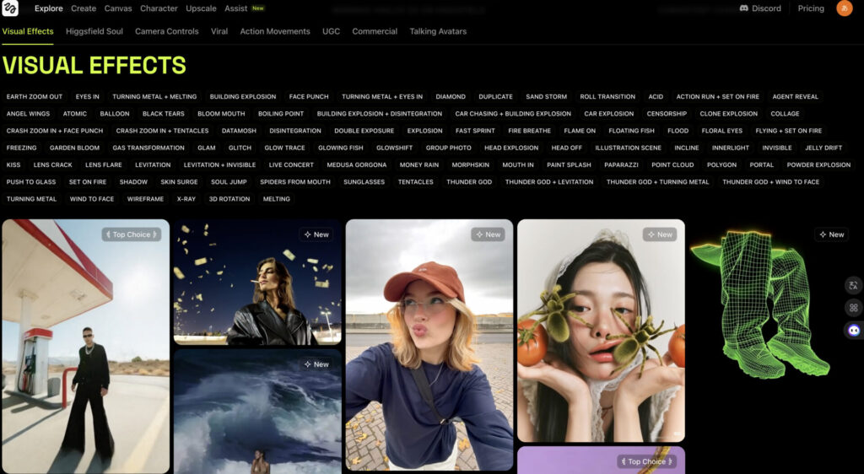Select the AGENT REVEAL effect tag
This screenshot has height=474, width=864.
click(795, 96)
